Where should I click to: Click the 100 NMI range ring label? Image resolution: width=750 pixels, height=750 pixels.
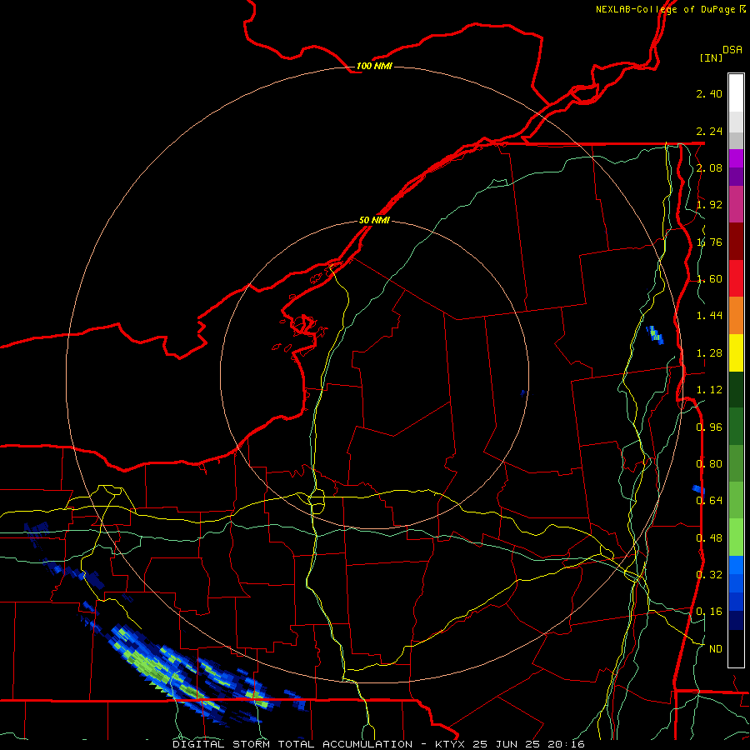click(x=374, y=66)
